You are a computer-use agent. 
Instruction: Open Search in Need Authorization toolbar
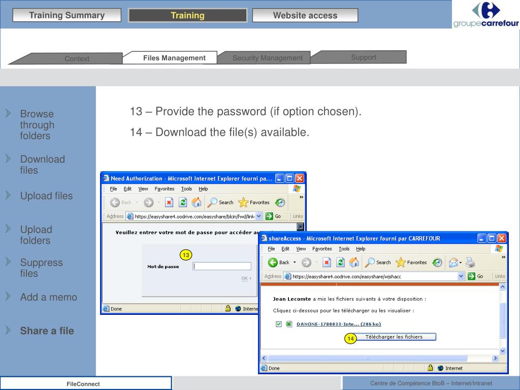(220, 202)
